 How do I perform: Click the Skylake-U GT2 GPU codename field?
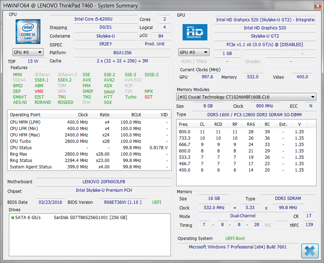(x=265, y=36)
